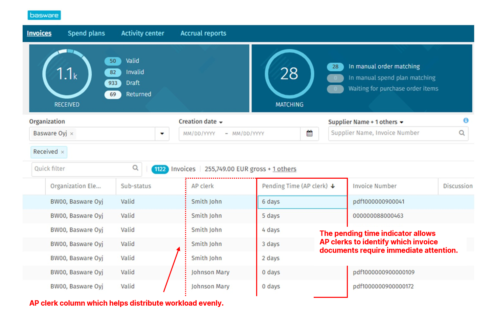
Task: Switch to the Spend plans tab
Action: pyautogui.click(x=86, y=33)
